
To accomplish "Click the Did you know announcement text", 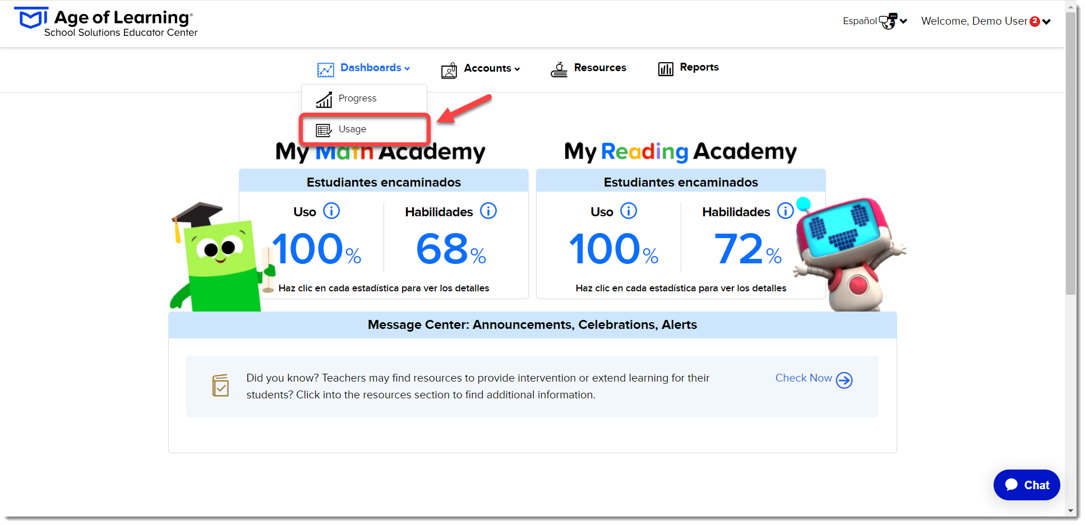I will [x=478, y=387].
